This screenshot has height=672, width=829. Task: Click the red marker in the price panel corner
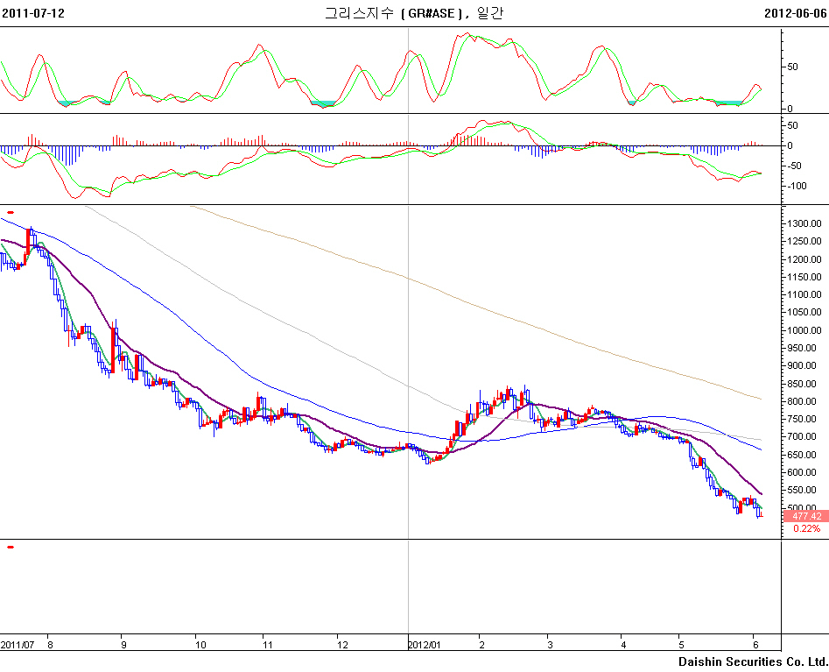[11, 212]
